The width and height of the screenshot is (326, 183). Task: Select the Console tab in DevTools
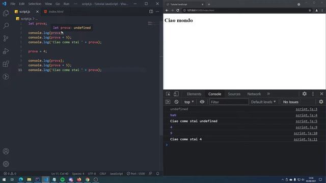[215, 94]
